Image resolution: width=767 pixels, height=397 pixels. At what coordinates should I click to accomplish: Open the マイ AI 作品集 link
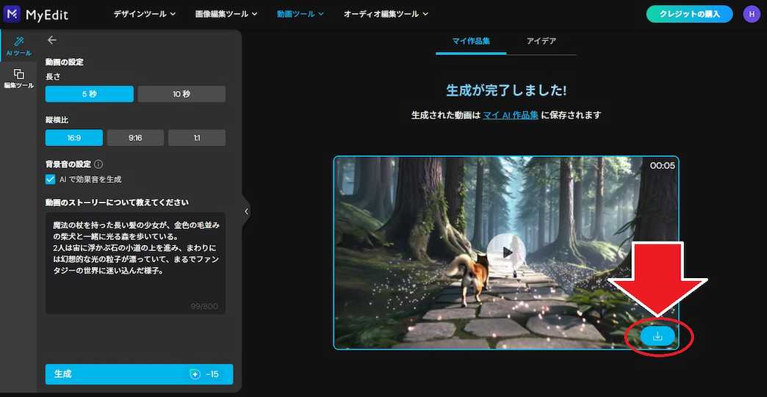[x=510, y=115]
